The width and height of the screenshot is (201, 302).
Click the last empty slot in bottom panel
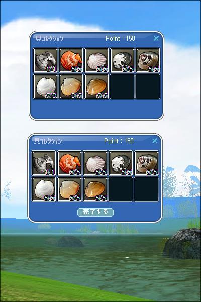click(147, 189)
